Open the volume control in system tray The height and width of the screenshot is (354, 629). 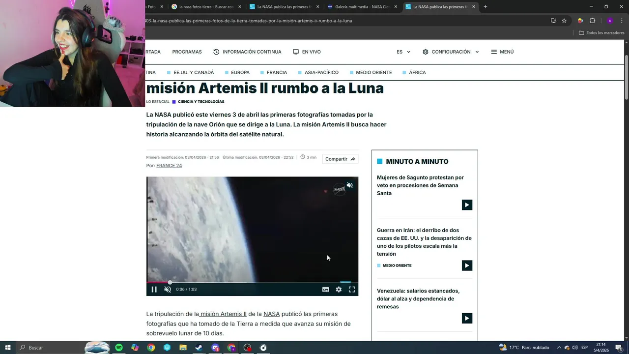click(x=574, y=348)
